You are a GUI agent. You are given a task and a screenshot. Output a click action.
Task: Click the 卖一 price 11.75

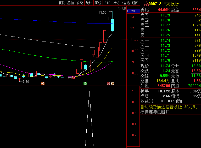pos(165,35)
